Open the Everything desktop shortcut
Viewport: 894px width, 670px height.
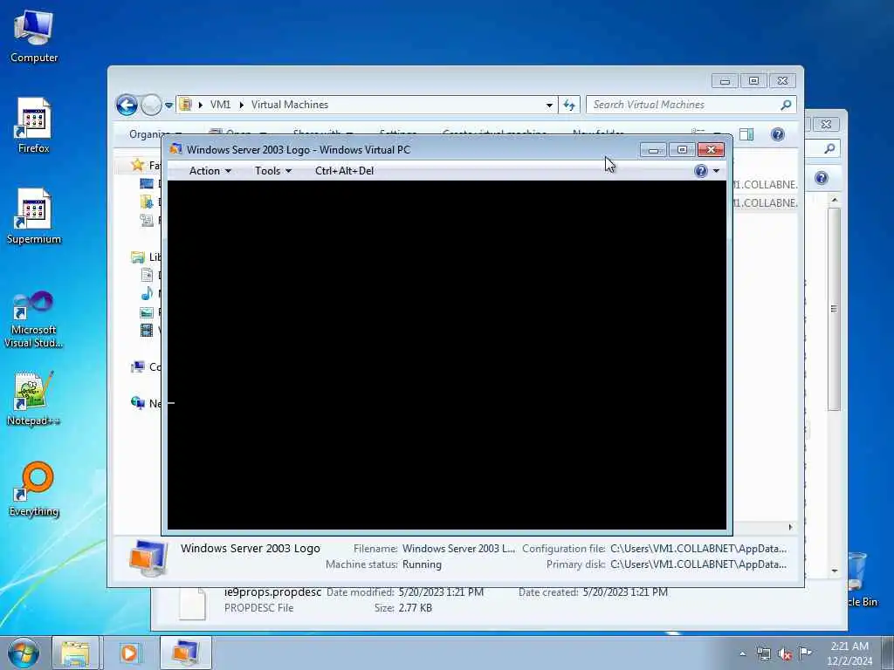(34, 489)
